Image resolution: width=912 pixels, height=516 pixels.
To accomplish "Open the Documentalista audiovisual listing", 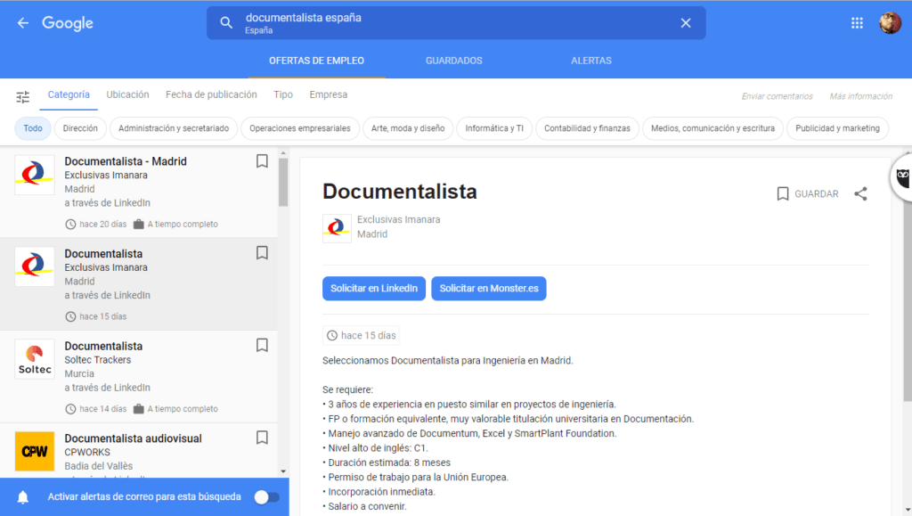I will [138, 451].
